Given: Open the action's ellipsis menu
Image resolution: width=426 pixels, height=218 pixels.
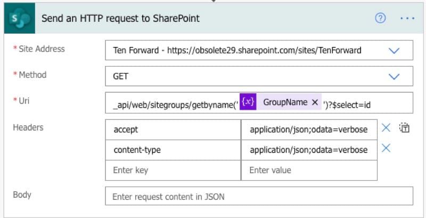Looking at the screenshot, I should (407, 19).
